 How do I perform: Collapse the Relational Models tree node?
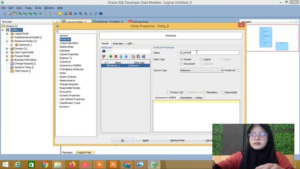pos(7,41)
